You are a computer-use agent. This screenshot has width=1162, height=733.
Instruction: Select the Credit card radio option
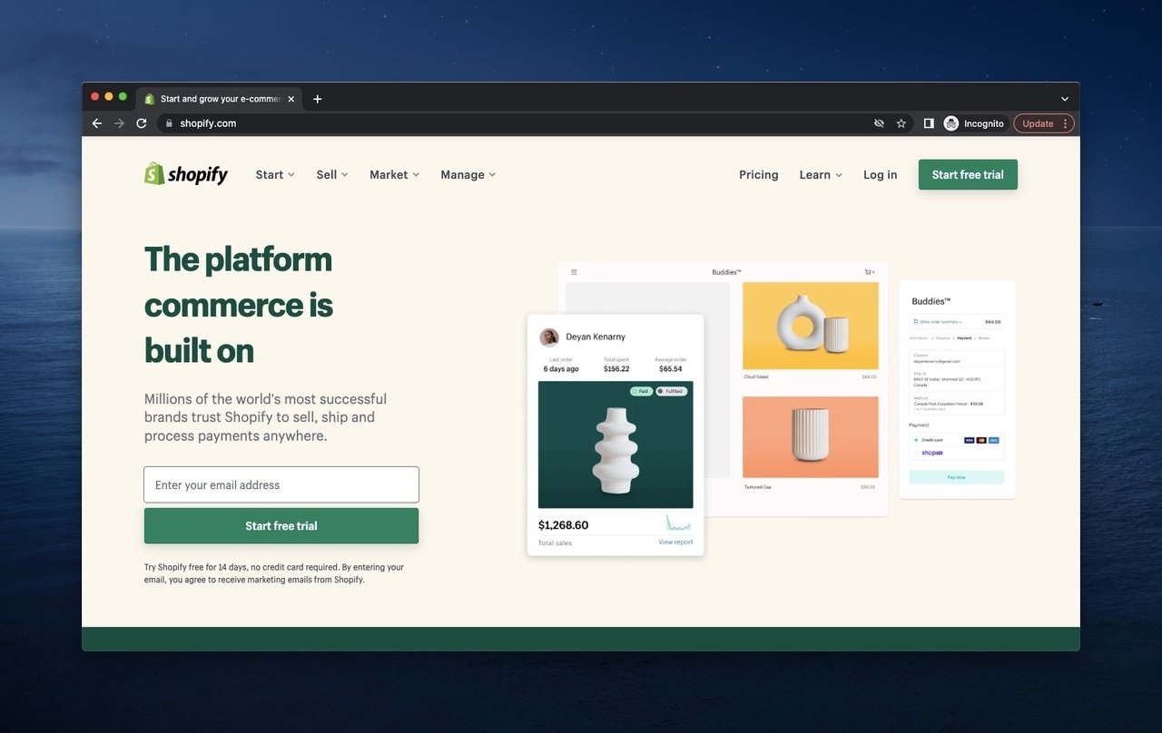(x=916, y=440)
